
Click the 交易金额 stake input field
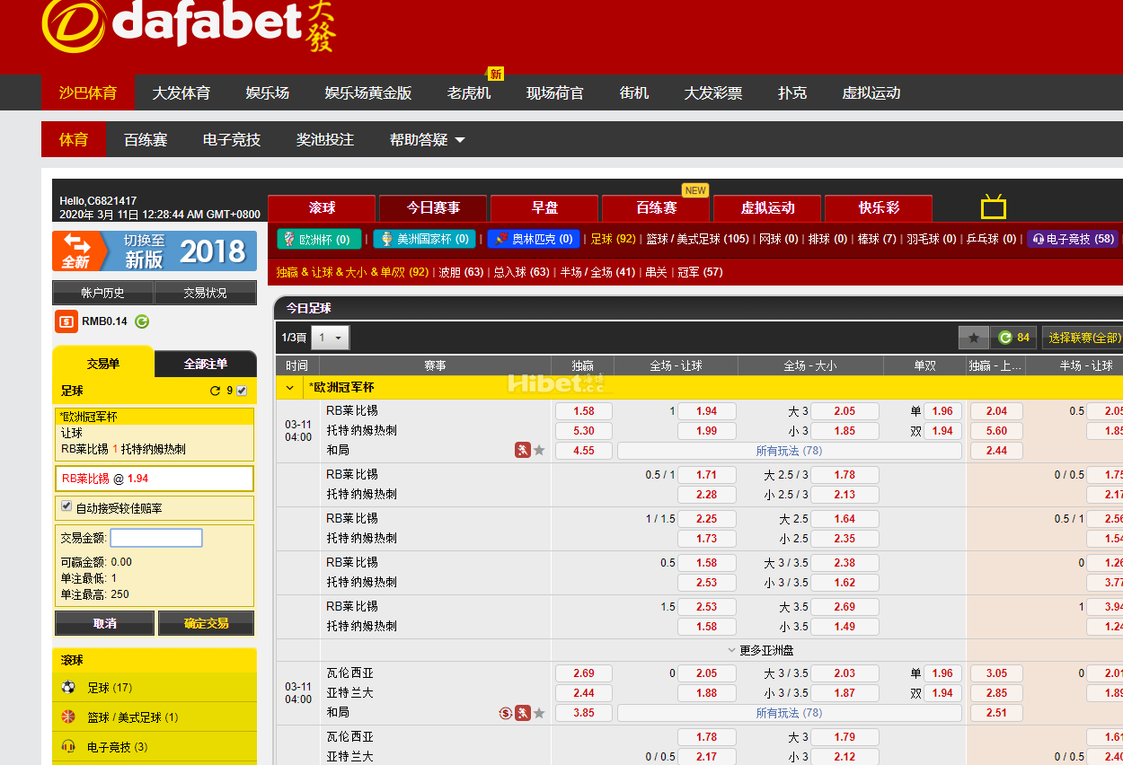(156, 538)
